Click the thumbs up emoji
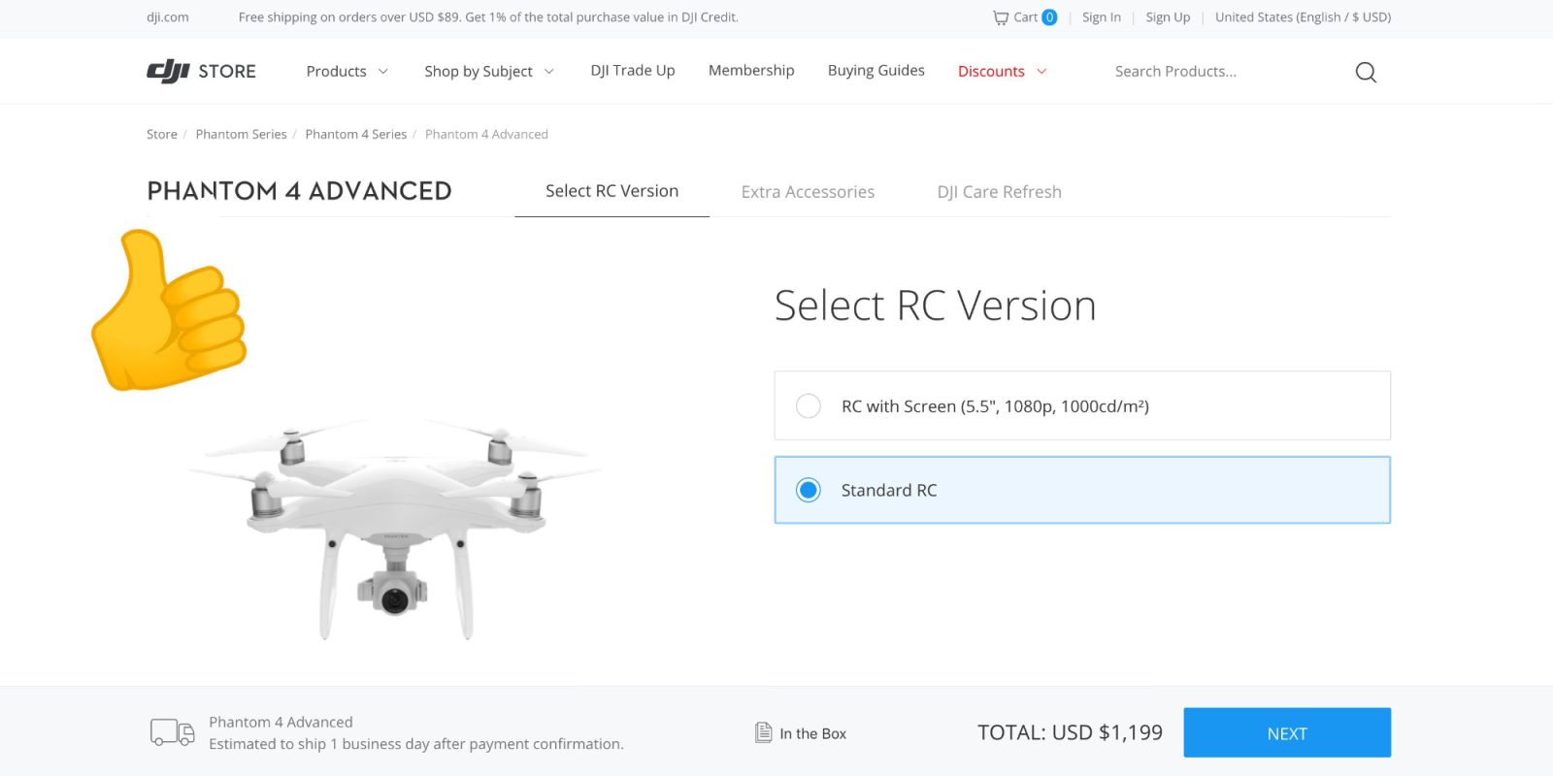The width and height of the screenshot is (1553, 776). click(168, 311)
